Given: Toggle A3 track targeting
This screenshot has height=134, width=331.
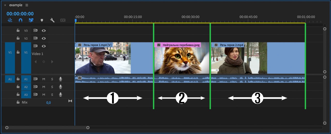Looking at the screenshot, I should [x=26, y=94].
